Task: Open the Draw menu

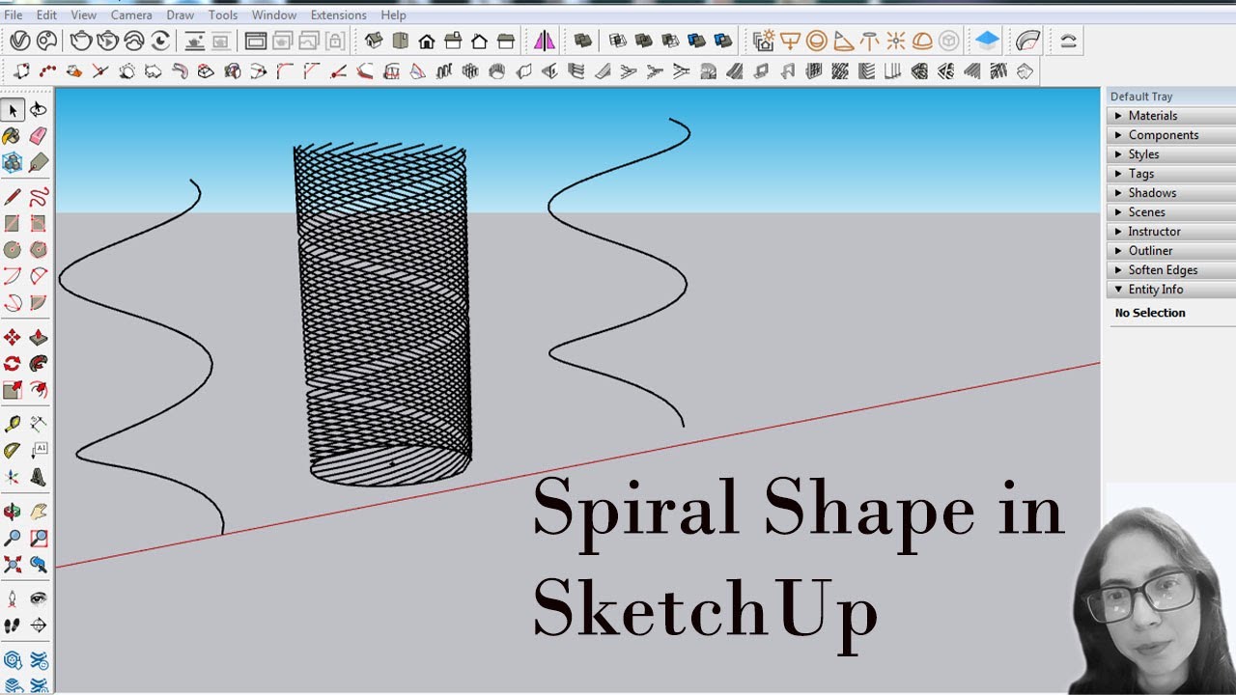Action: tap(180, 15)
